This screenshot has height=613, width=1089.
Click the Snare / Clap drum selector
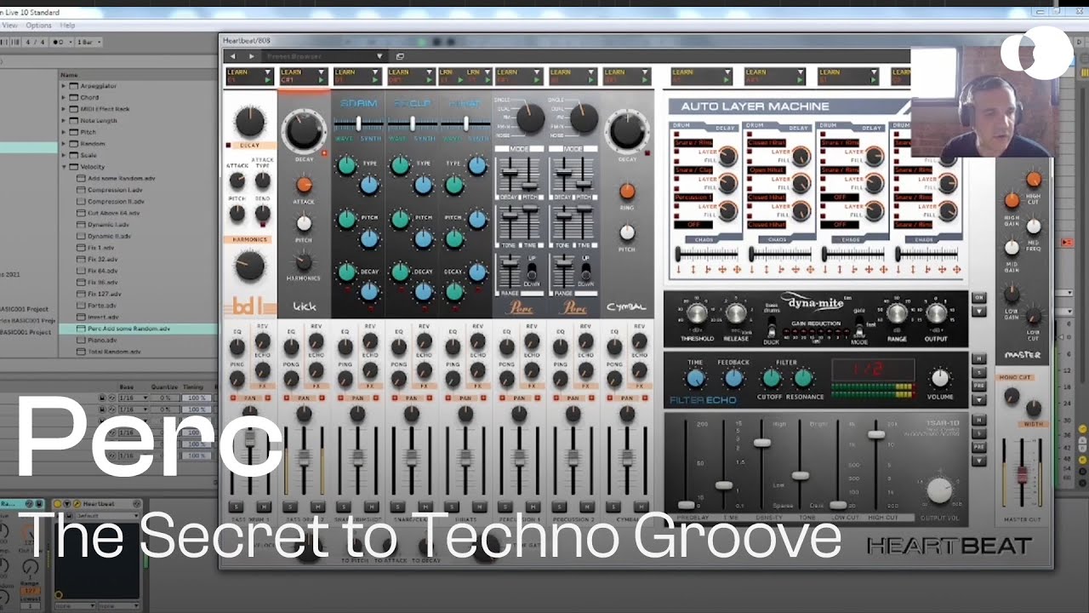tap(695, 170)
